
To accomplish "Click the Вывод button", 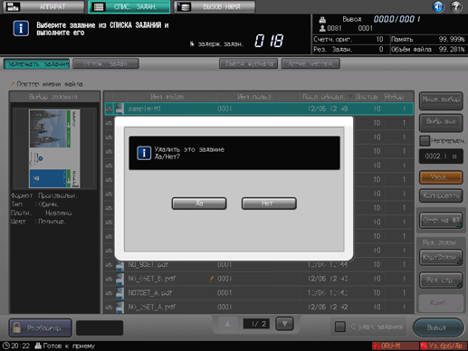I will coord(438,327).
